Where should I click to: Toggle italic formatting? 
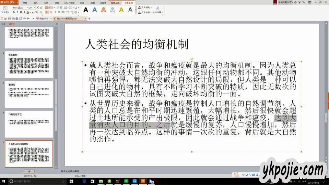click(17, 12)
